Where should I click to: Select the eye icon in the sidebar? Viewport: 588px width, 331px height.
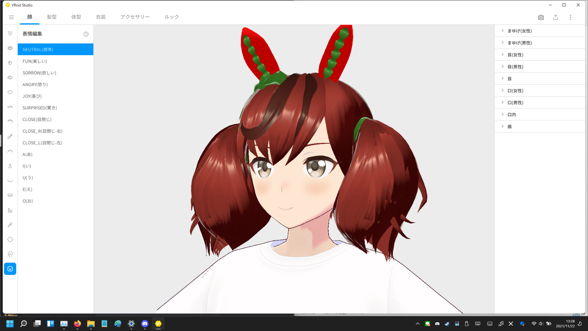[x=10, y=48]
